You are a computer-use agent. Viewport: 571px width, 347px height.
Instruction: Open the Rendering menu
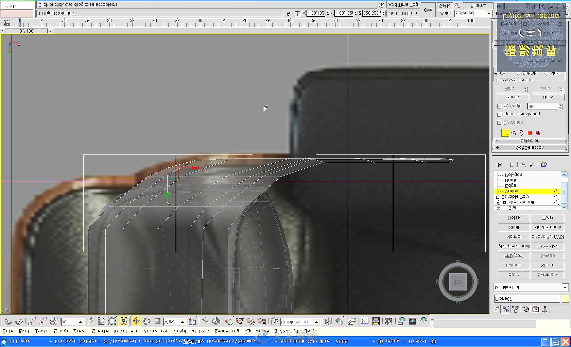227,331
